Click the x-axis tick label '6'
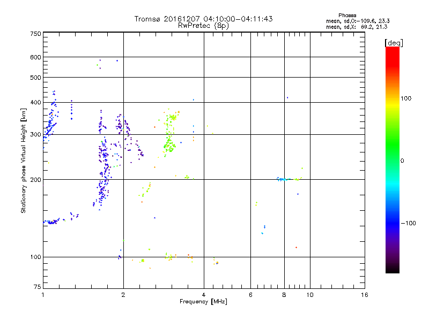 (x=250, y=295)
